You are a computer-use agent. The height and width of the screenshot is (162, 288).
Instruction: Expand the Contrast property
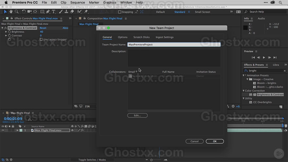click(6, 36)
